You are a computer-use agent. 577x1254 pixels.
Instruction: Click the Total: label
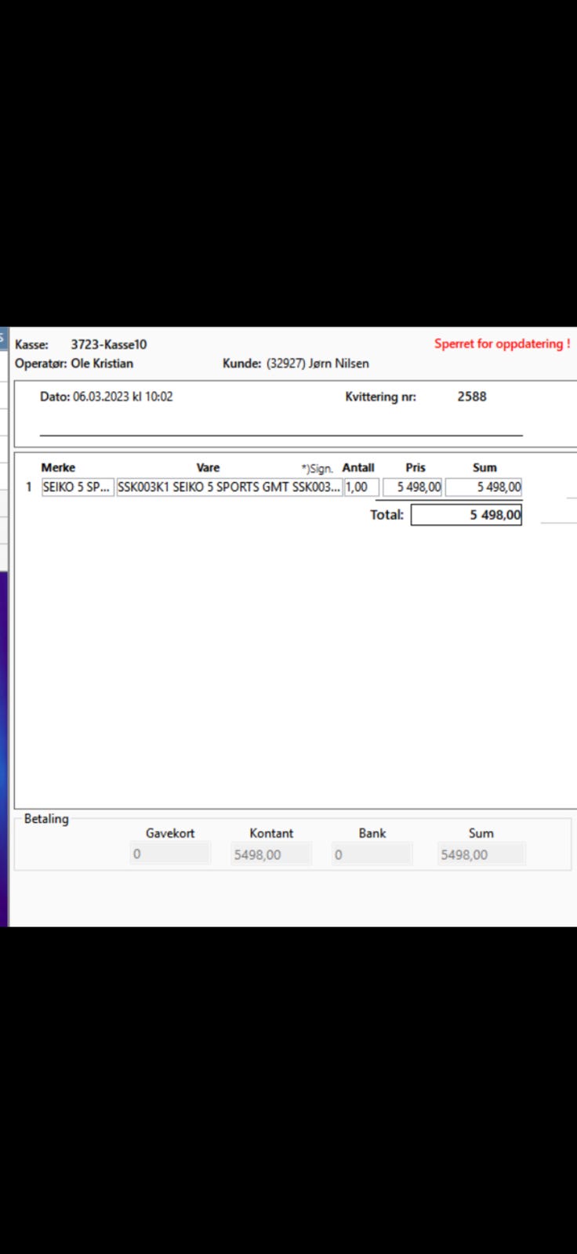(387, 515)
